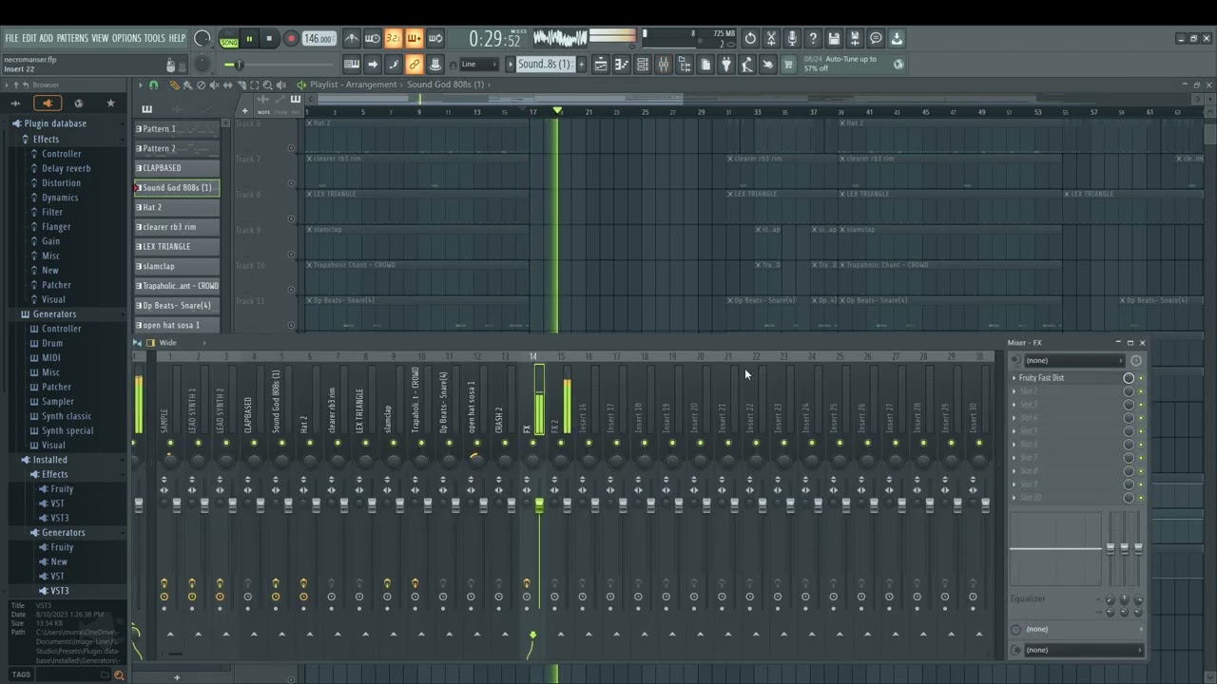
Task: Open the plugin picker plug icon
Action: pos(726,65)
